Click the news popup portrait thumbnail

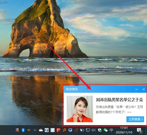pyautogui.click(x=80, y=109)
